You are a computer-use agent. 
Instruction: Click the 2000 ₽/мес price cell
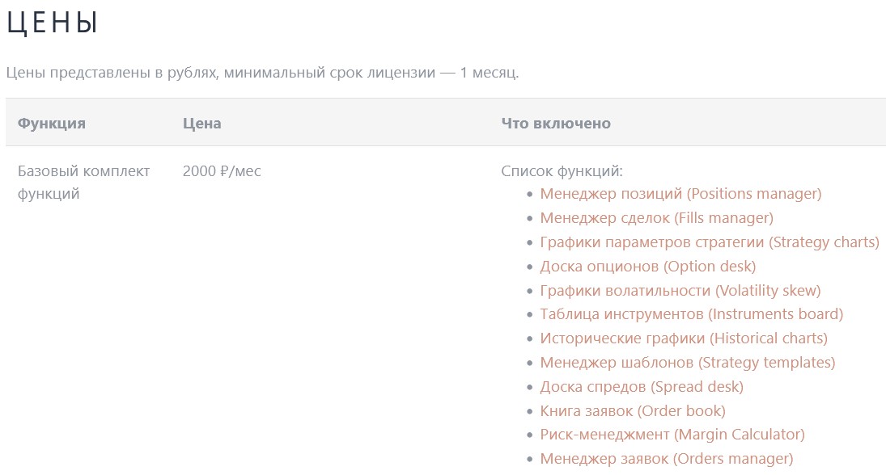point(222,171)
